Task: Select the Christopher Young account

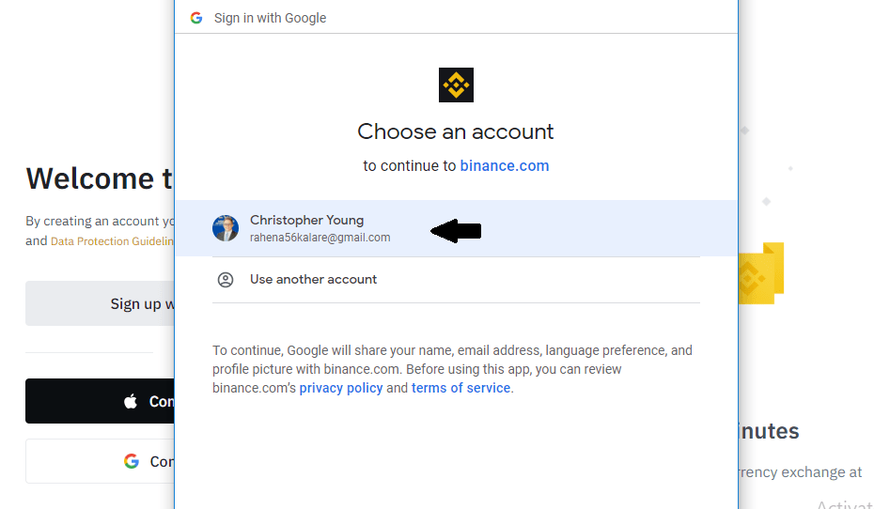Action: [456, 228]
